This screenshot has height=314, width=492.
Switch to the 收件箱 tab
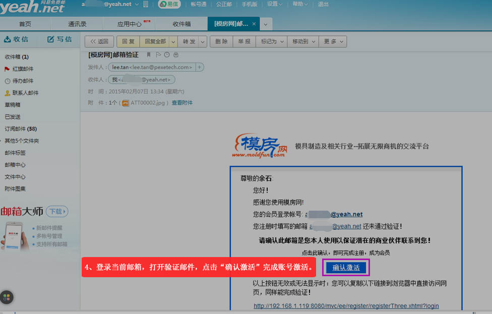[181, 24]
